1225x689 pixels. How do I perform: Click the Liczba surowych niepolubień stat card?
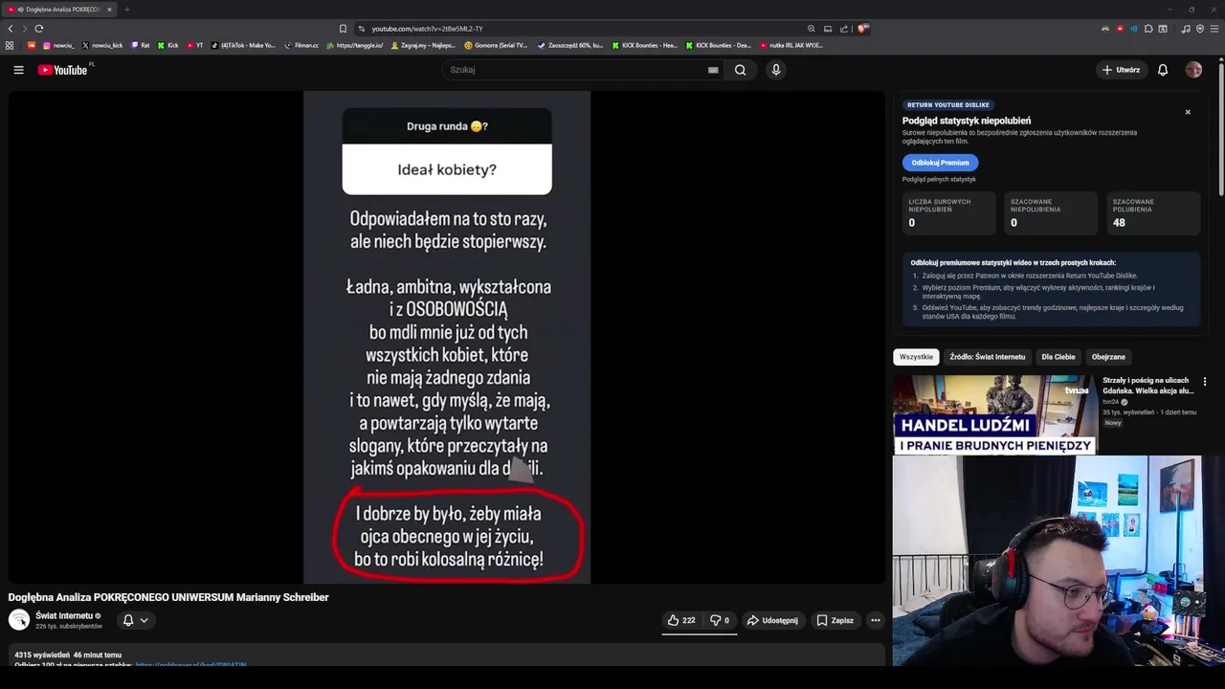[x=949, y=212]
